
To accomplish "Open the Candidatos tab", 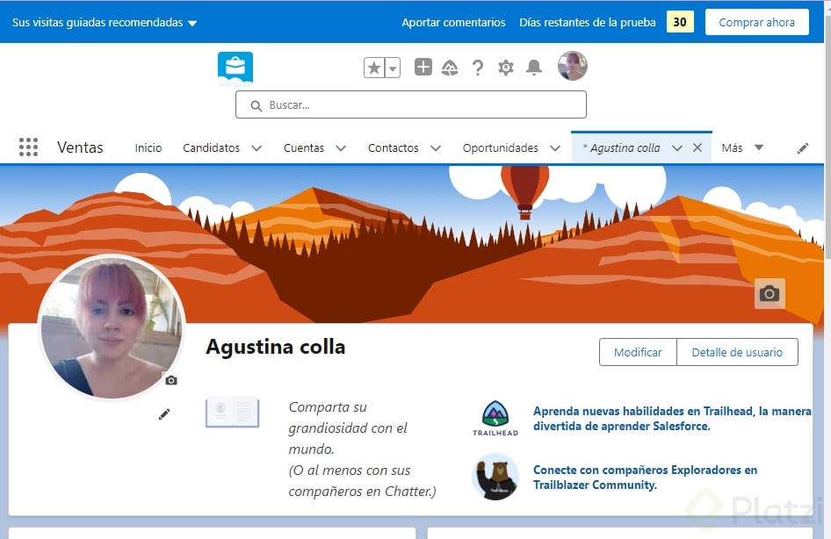I will coord(211,147).
